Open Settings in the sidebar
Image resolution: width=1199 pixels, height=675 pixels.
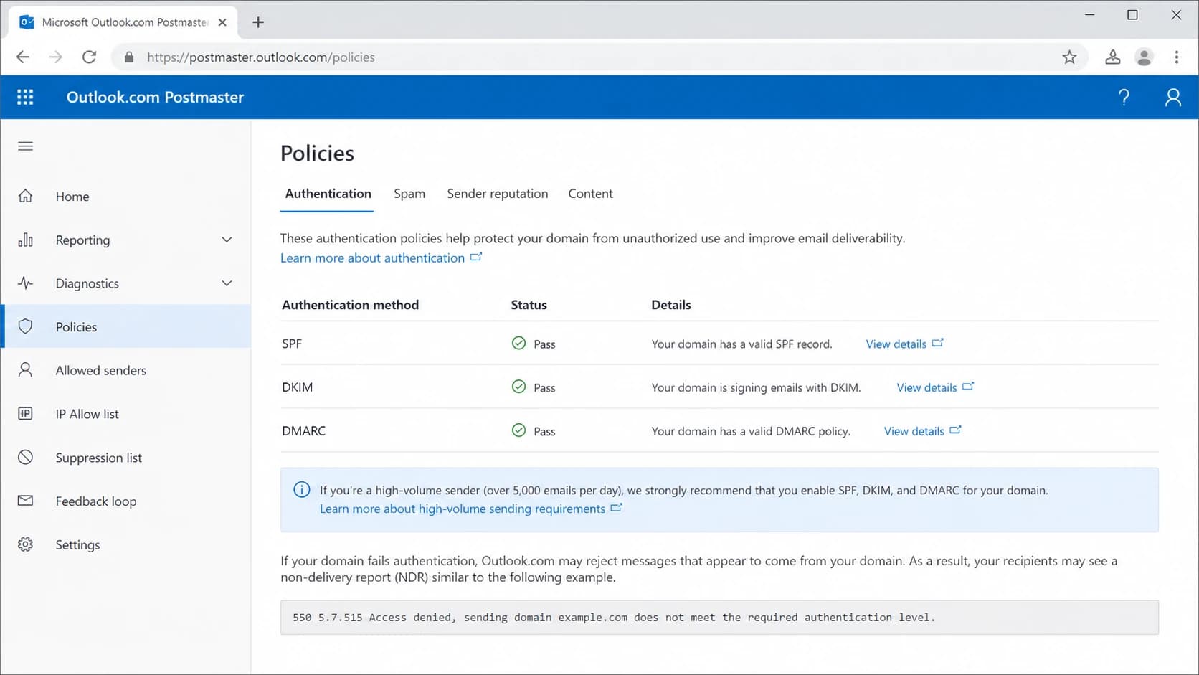(127, 544)
